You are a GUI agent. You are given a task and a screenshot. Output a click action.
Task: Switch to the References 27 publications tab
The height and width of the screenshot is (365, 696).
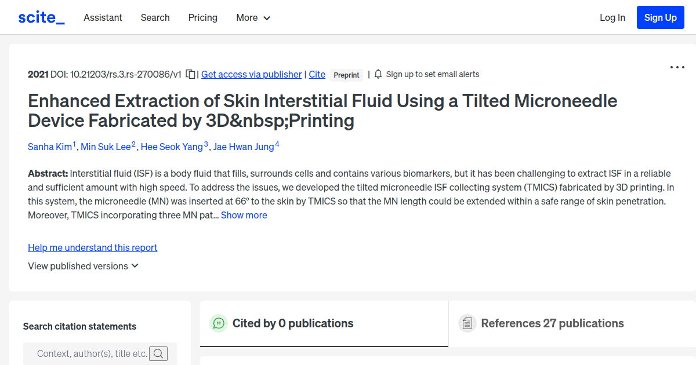pyautogui.click(x=552, y=323)
